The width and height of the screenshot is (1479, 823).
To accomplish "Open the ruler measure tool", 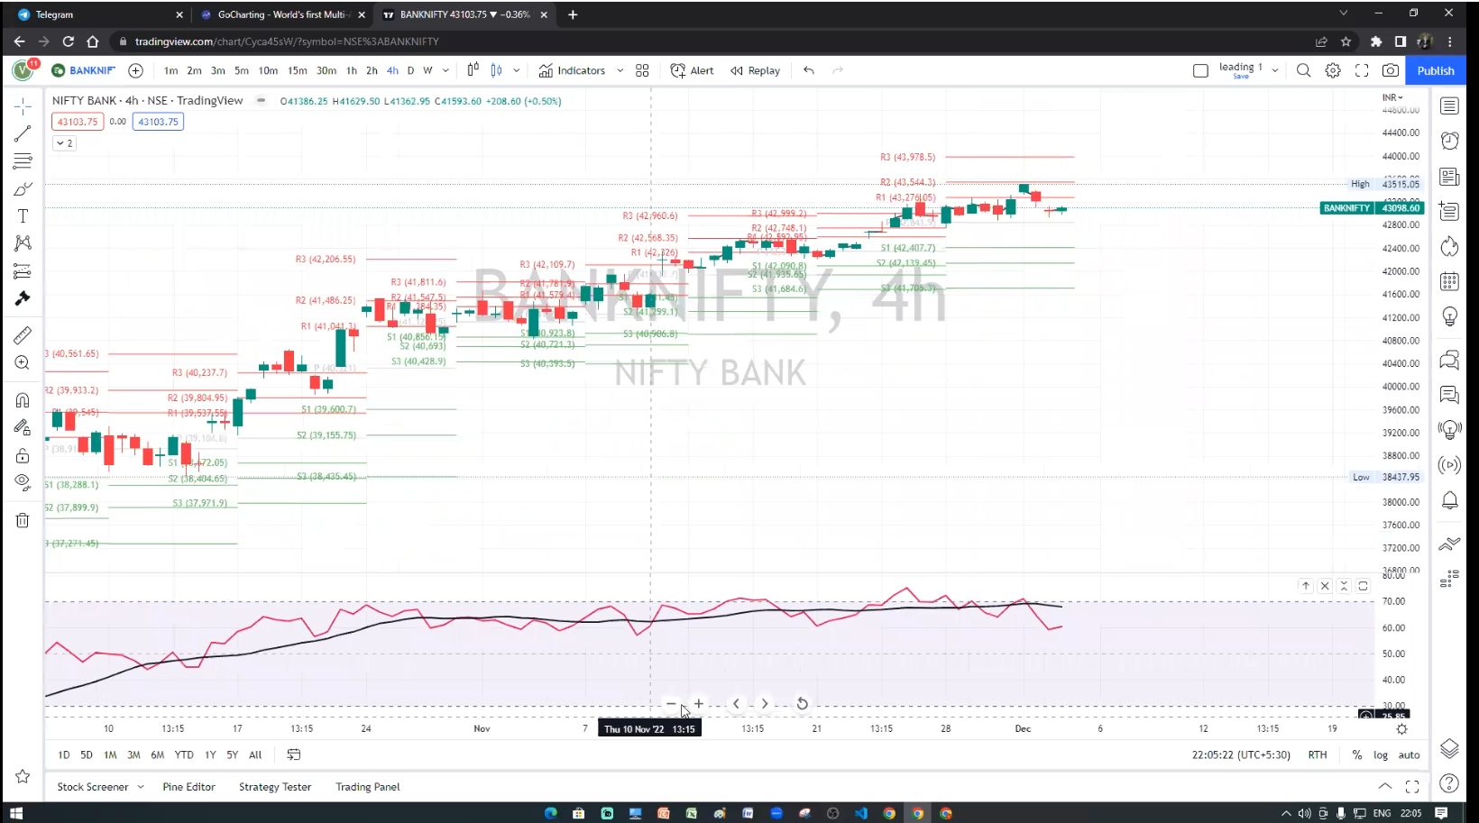I will pyautogui.click(x=23, y=335).
